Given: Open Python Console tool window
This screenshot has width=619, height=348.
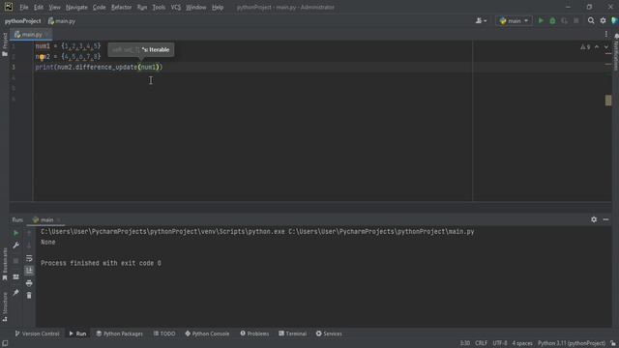Looking at the screenshot, I should pyautogui.click(x=207, y=333).
